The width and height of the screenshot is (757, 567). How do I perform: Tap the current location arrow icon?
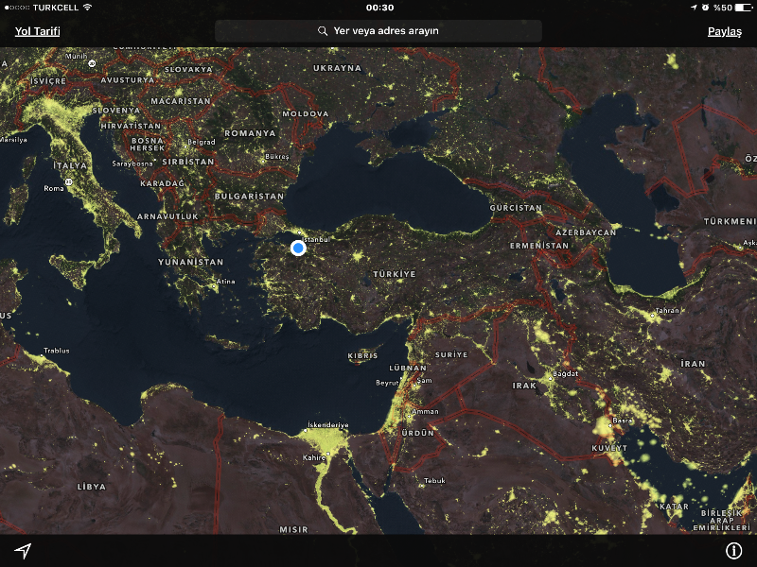[x=23, y=551]
